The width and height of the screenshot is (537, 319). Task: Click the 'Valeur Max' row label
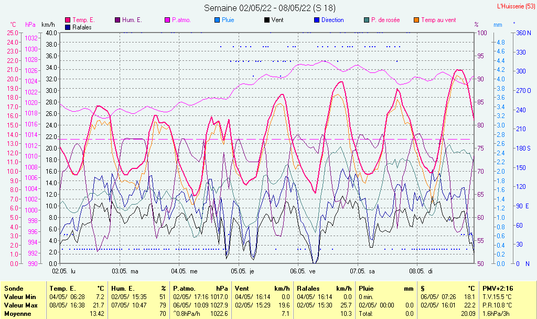click(x=20, y=305)
